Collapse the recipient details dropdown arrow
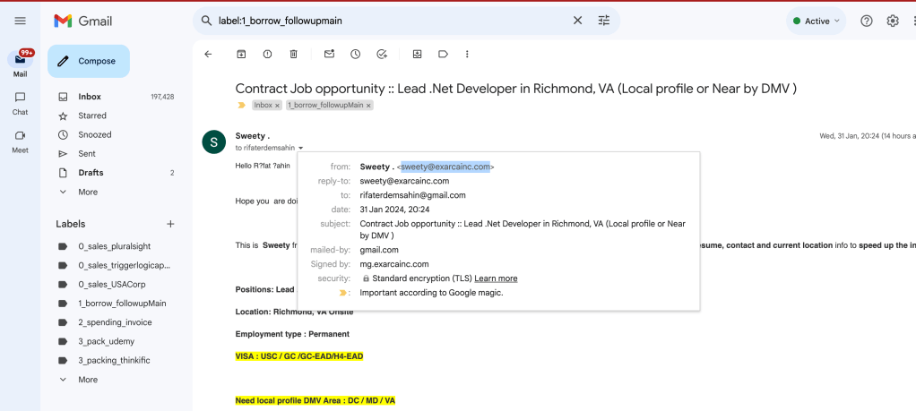This screenshot has height=411, width=916. click(x=300, y=149)
